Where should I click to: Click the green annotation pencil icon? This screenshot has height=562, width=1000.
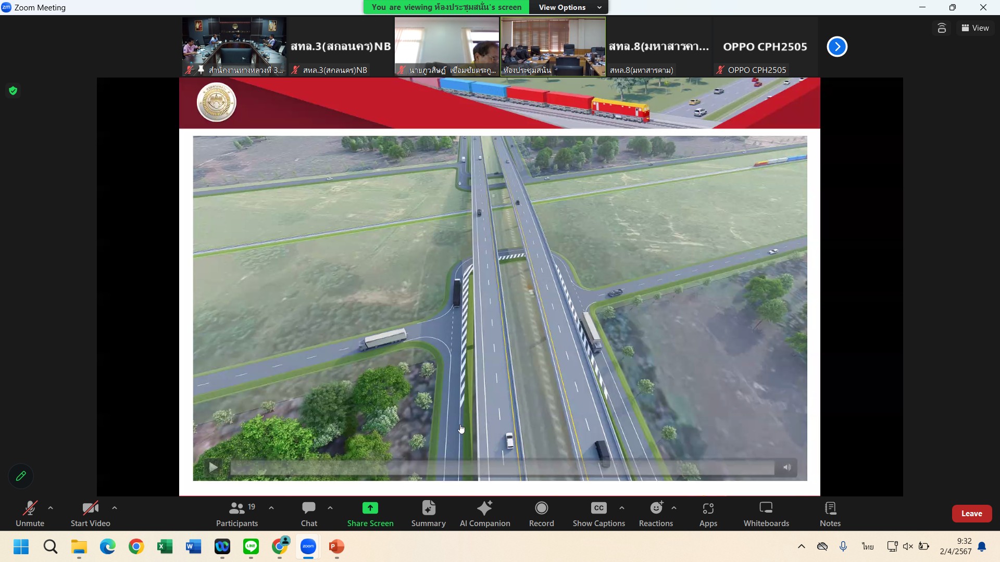[21, 476]
